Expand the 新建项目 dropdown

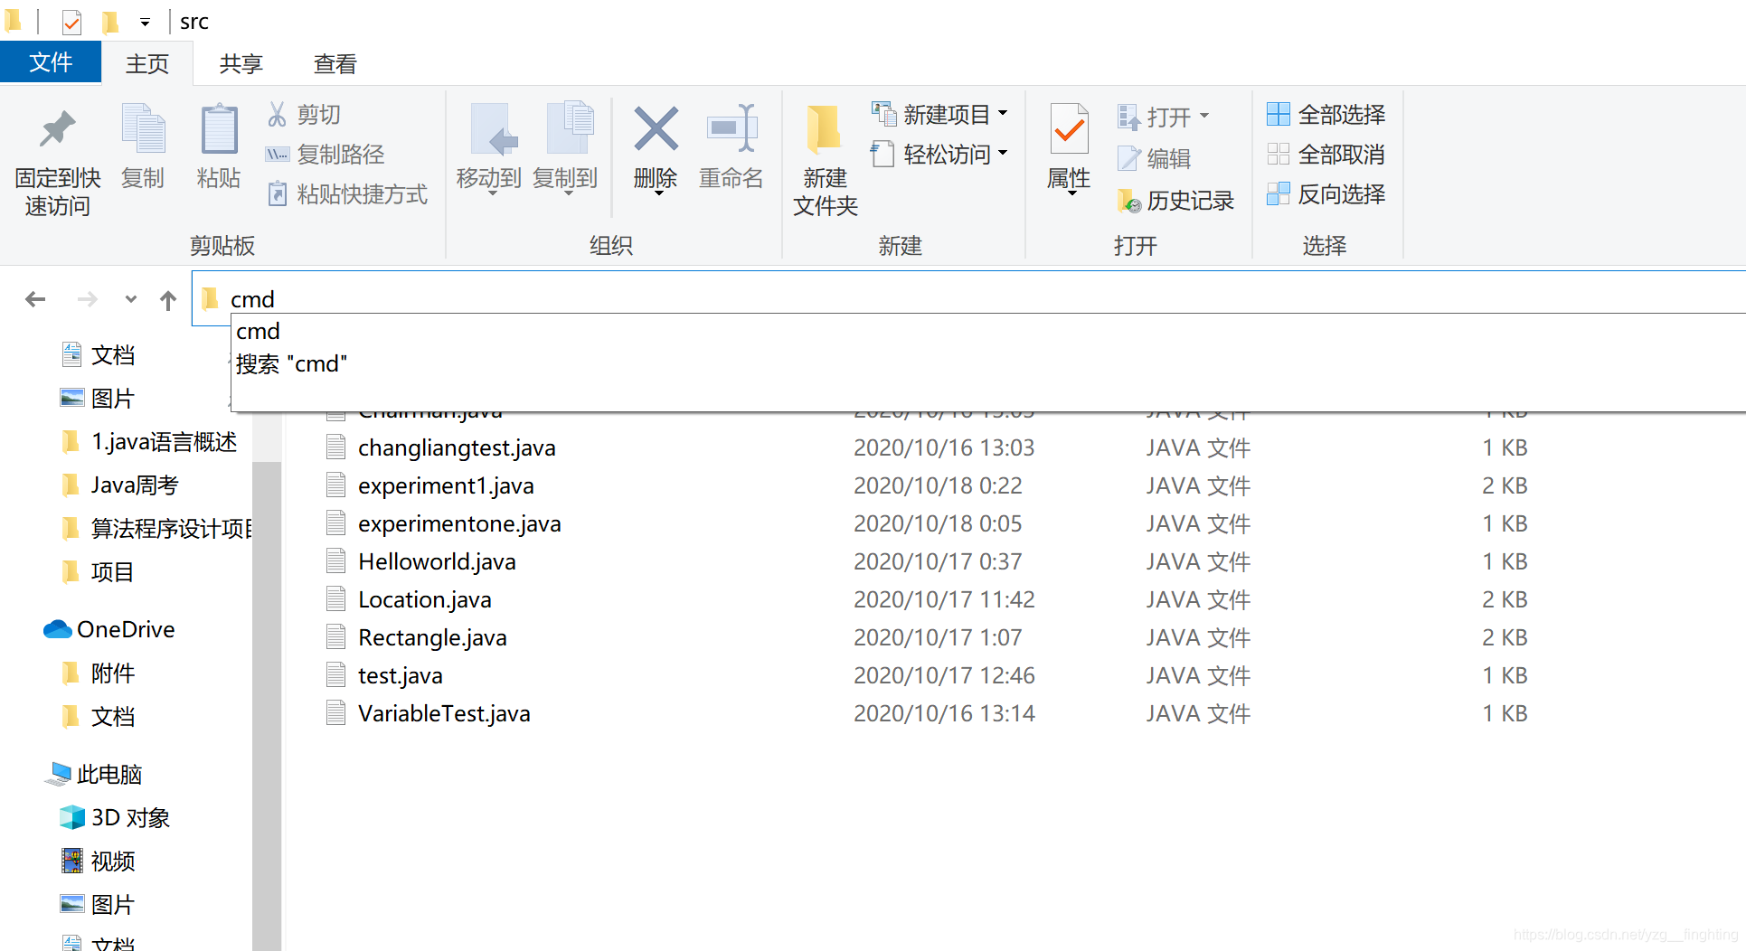point(1003,114)
